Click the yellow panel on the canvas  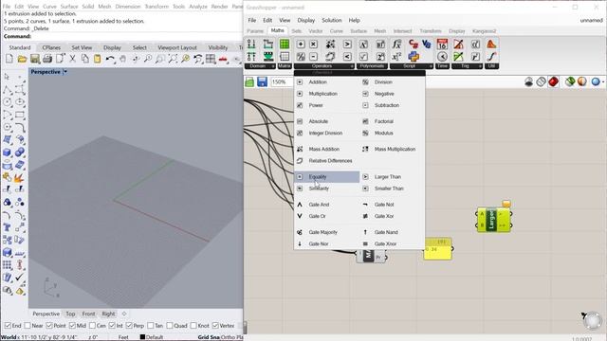(438, 249)
